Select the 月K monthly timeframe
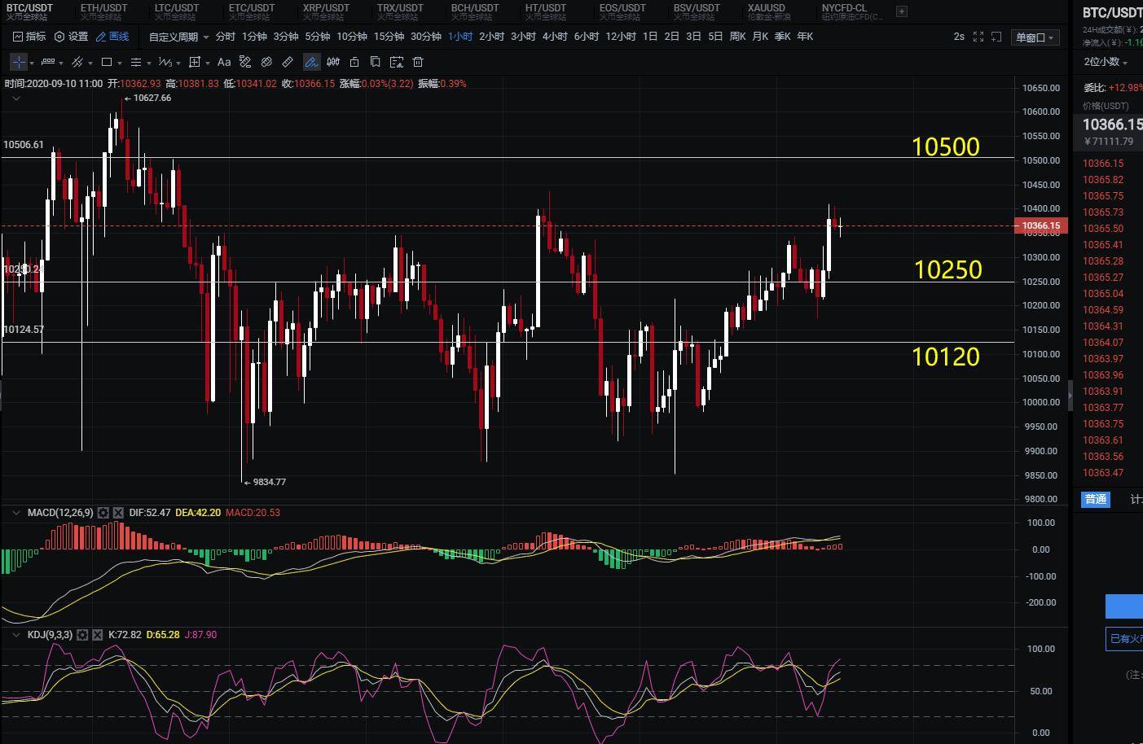The width and height of the screenshot is (1143, 744). tap(760, 37)
